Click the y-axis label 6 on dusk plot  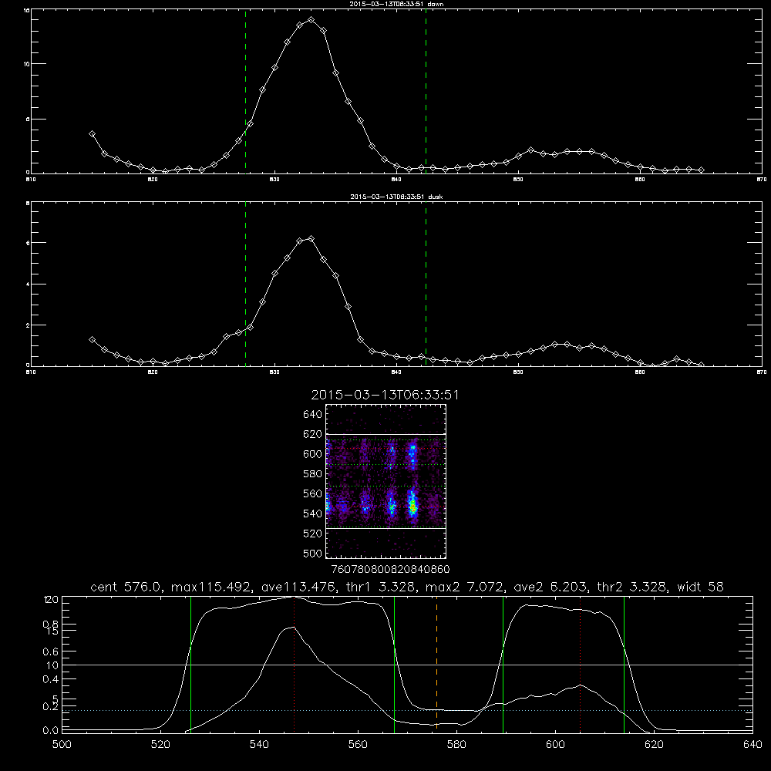pos(28,243)
